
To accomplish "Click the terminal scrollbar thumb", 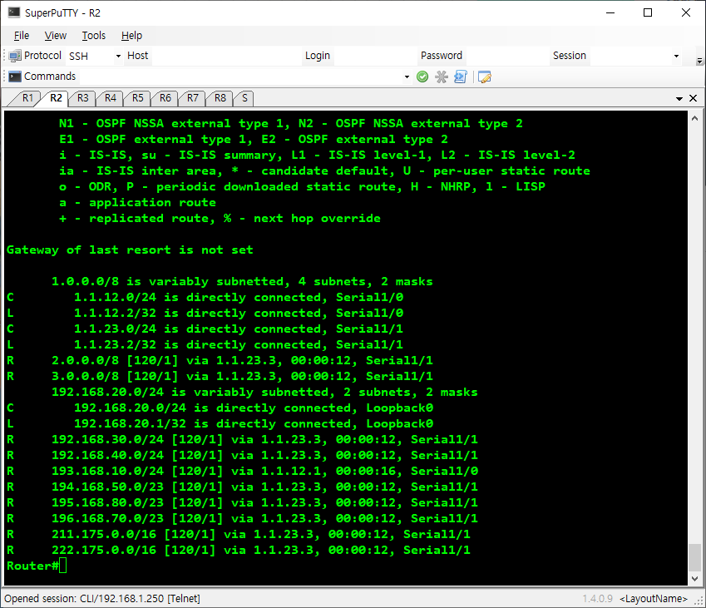I will pyautogui.click(x=694, y=557).
